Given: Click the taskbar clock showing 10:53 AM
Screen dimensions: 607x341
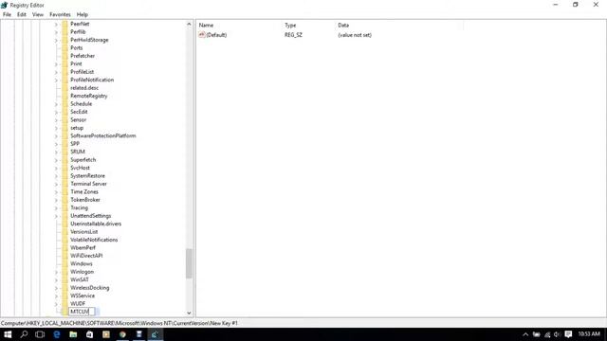Looking at the screenshot, I should 589,334.
